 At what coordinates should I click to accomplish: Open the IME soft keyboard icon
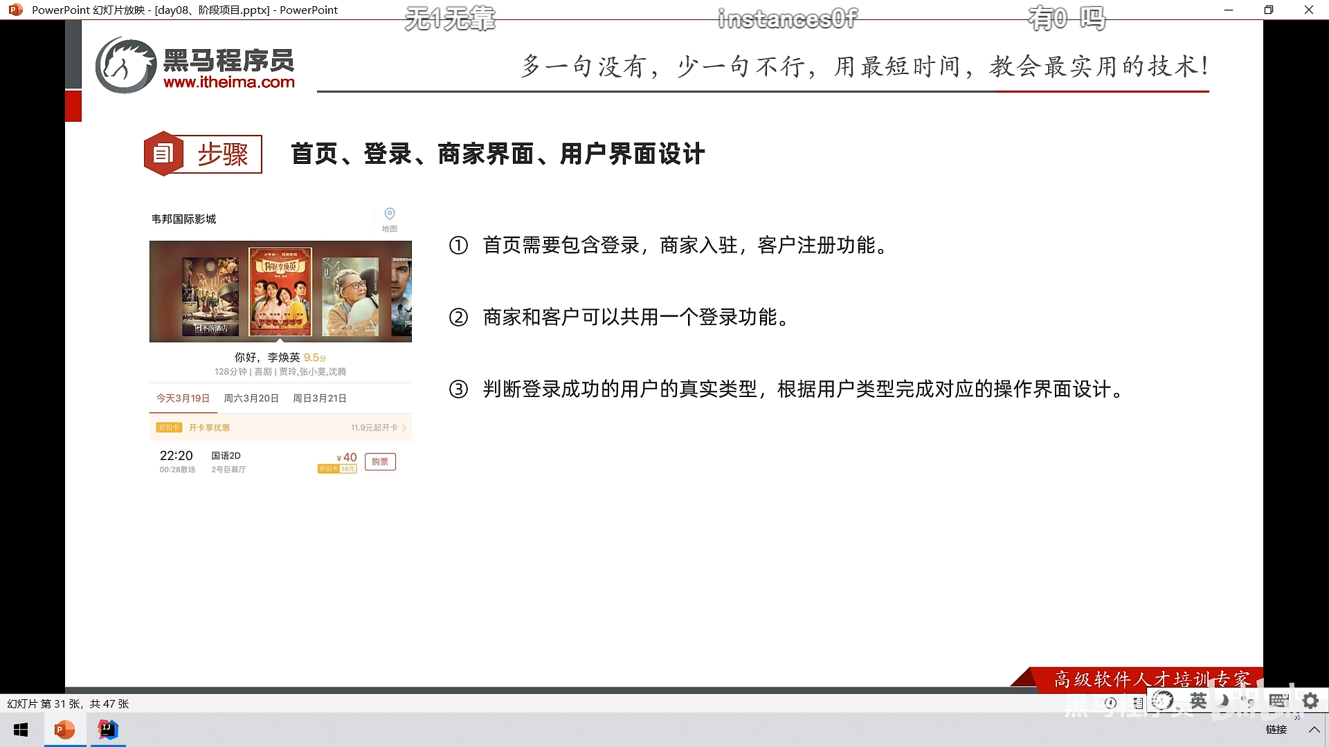click(x=1278, y=701)
